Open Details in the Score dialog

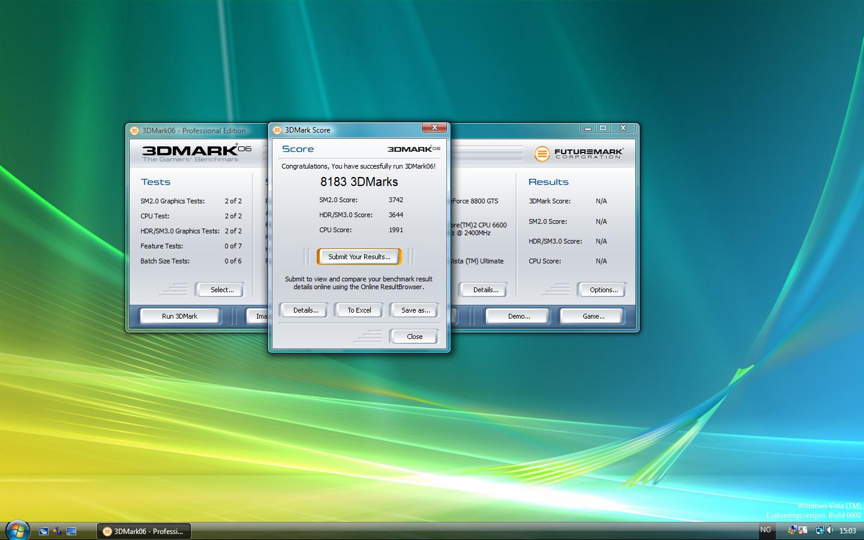305,310
